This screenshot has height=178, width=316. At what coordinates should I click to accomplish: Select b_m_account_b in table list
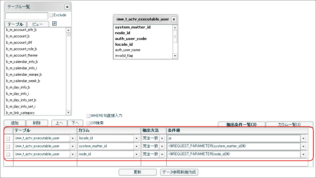(18, 36)
